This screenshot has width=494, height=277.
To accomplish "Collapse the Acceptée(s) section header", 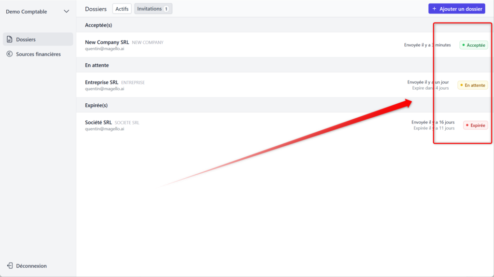I will click(98, 25).
